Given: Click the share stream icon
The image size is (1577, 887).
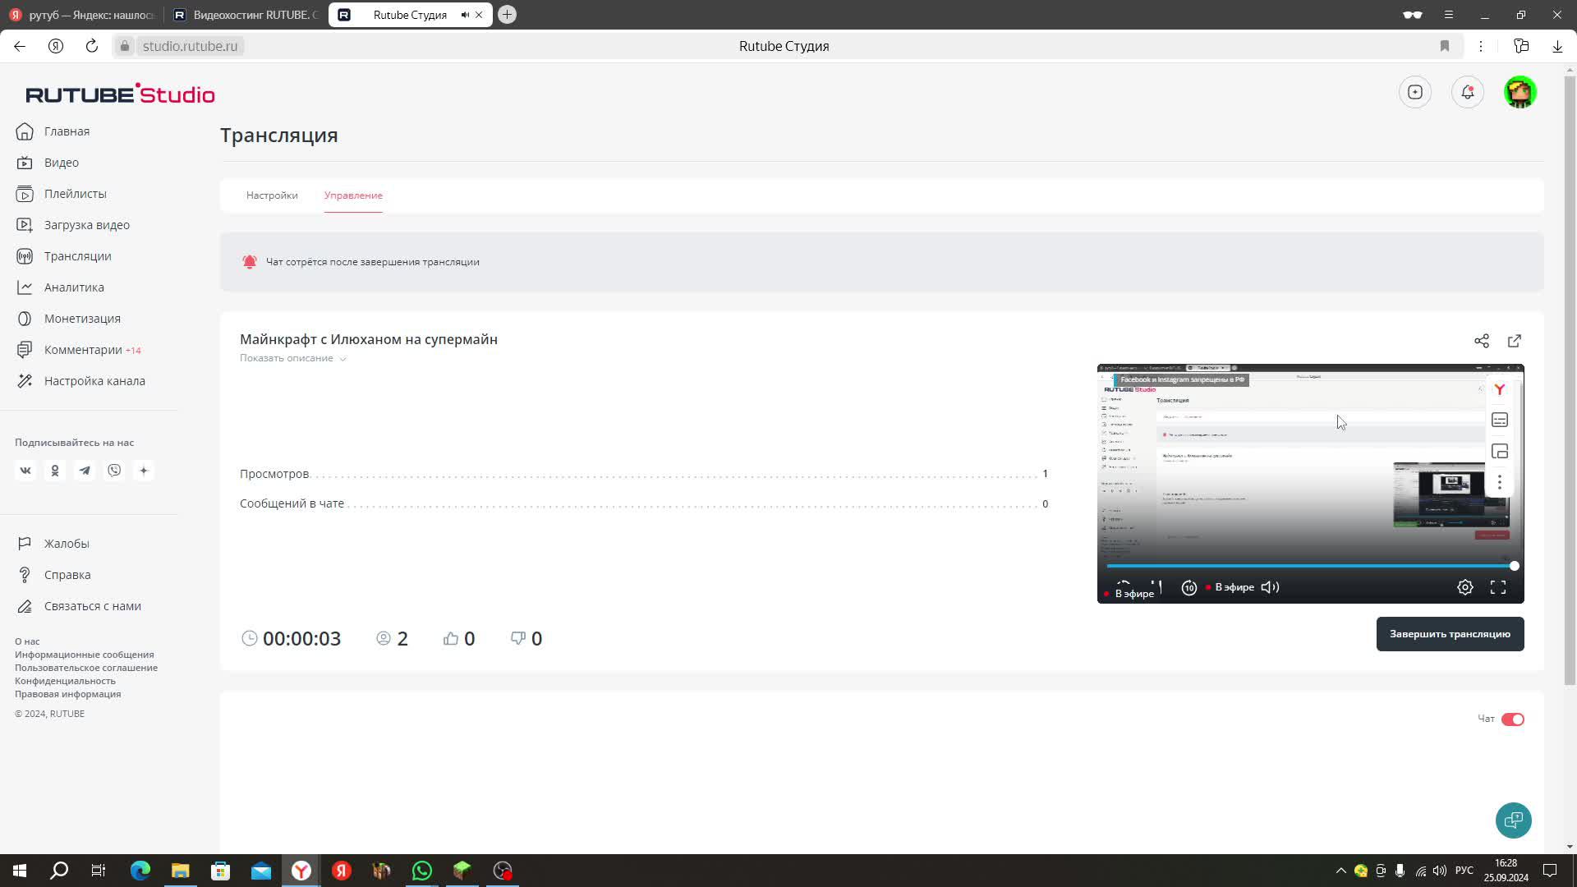Looking at the screenshot, I should 1481,341.
